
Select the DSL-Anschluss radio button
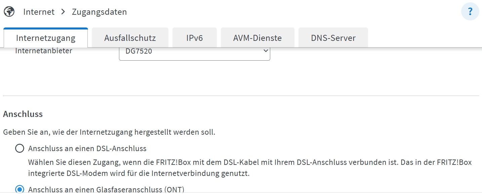pyautogui.click(x=20, y=148)
